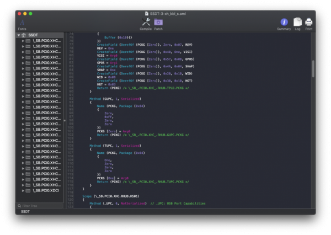Open the Log document icon
The height and width of the screenshot is (235, 331).
pyautogui.click(x=298, y=23)
